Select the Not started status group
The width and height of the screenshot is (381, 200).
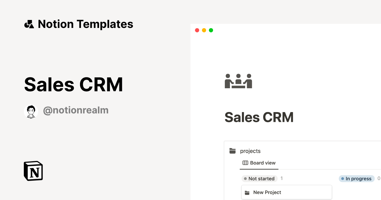[259, 179]
